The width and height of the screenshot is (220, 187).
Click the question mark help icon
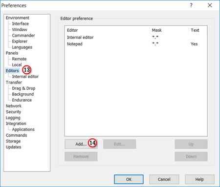click(x=191, y=5)
